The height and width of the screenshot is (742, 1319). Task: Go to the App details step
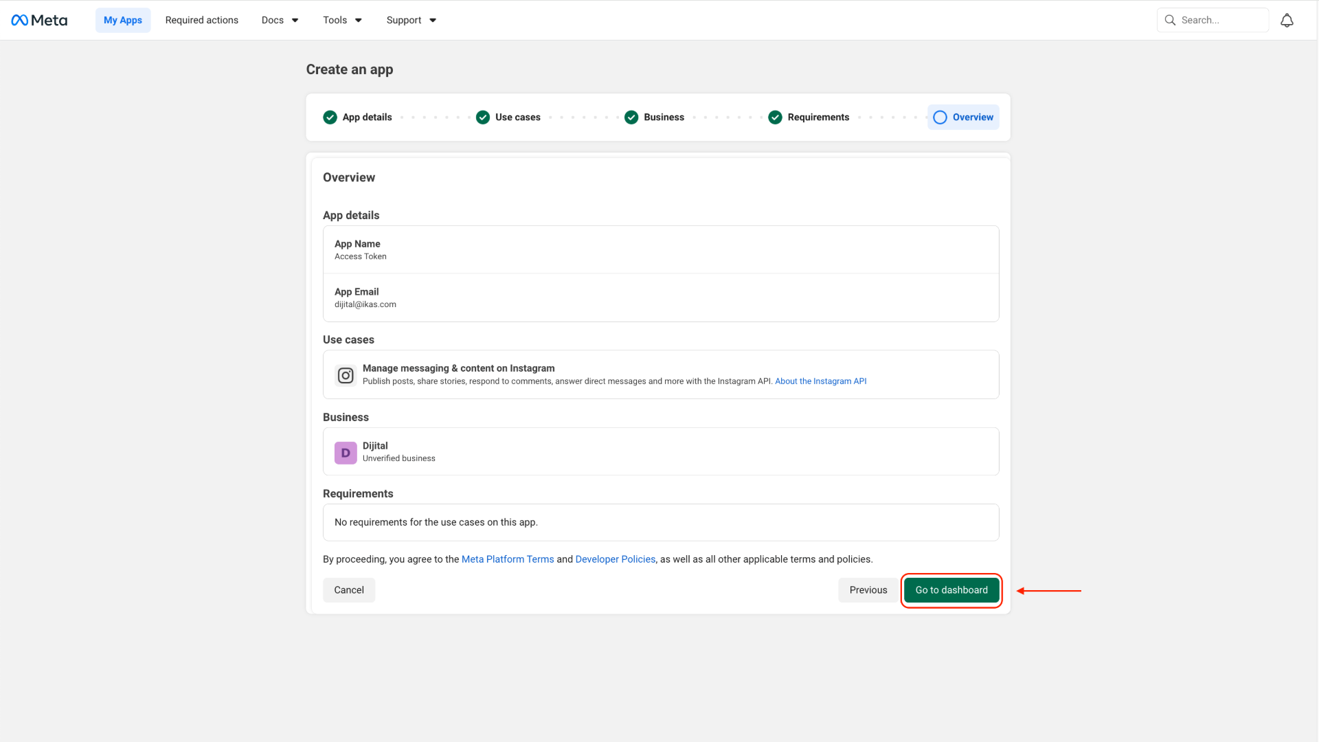click(x=358, y=117)
